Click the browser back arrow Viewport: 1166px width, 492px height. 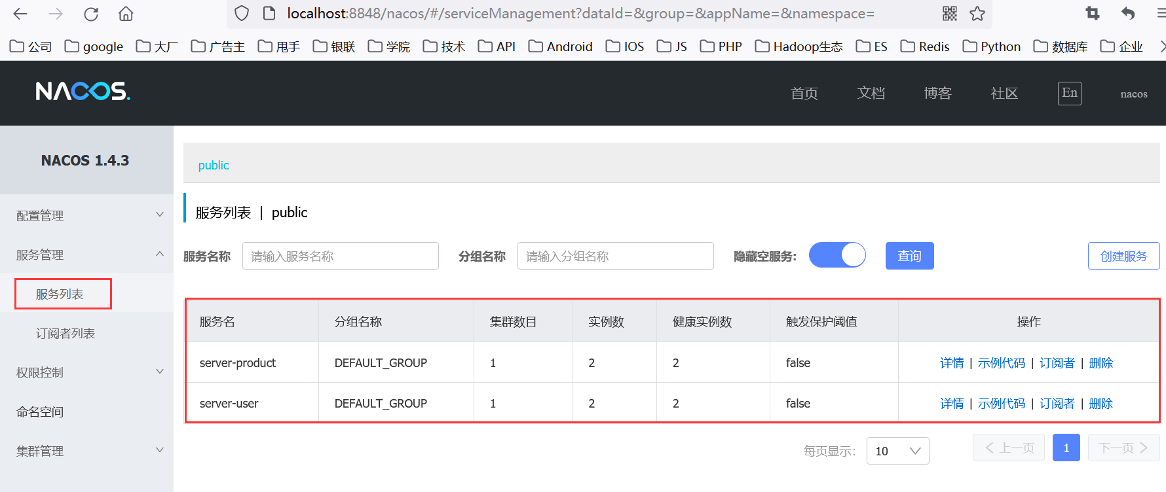20,14
